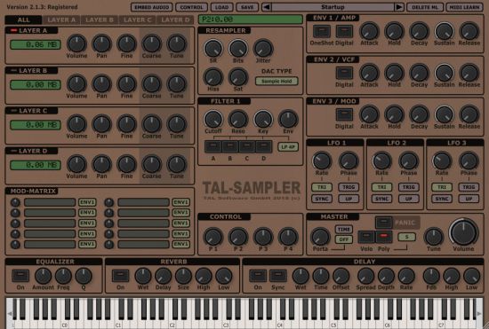Click the Master Porta knob
This screenshot has height=329, width=489.
click(x=320, y=237)
